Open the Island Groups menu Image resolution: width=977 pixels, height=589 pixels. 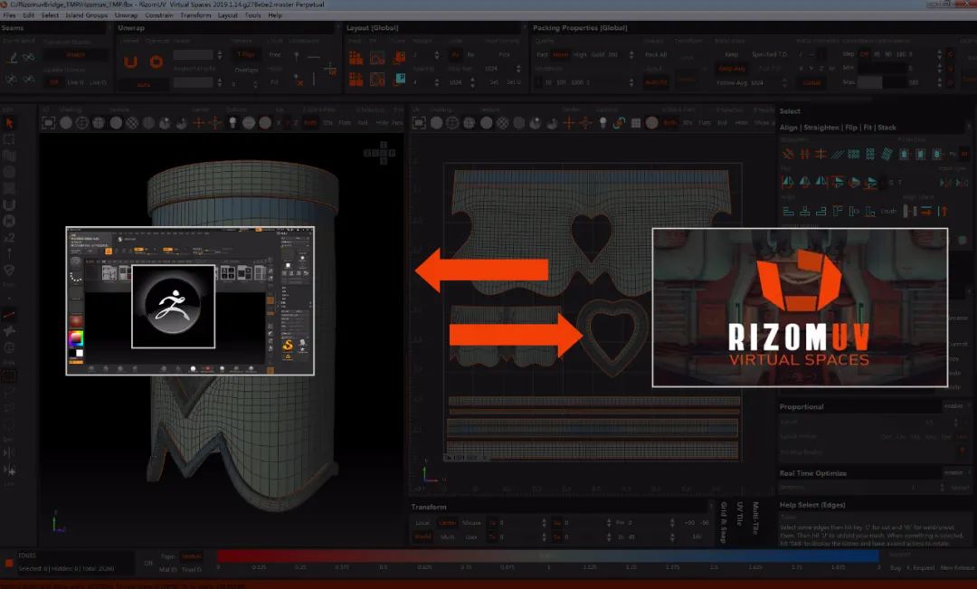86,15
